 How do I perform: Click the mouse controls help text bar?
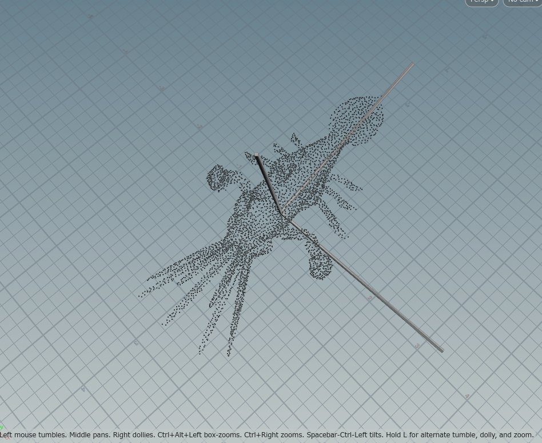point(271,435)
